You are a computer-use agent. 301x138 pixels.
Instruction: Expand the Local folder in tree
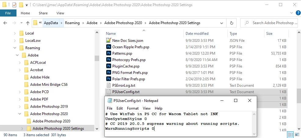[15, 33]
